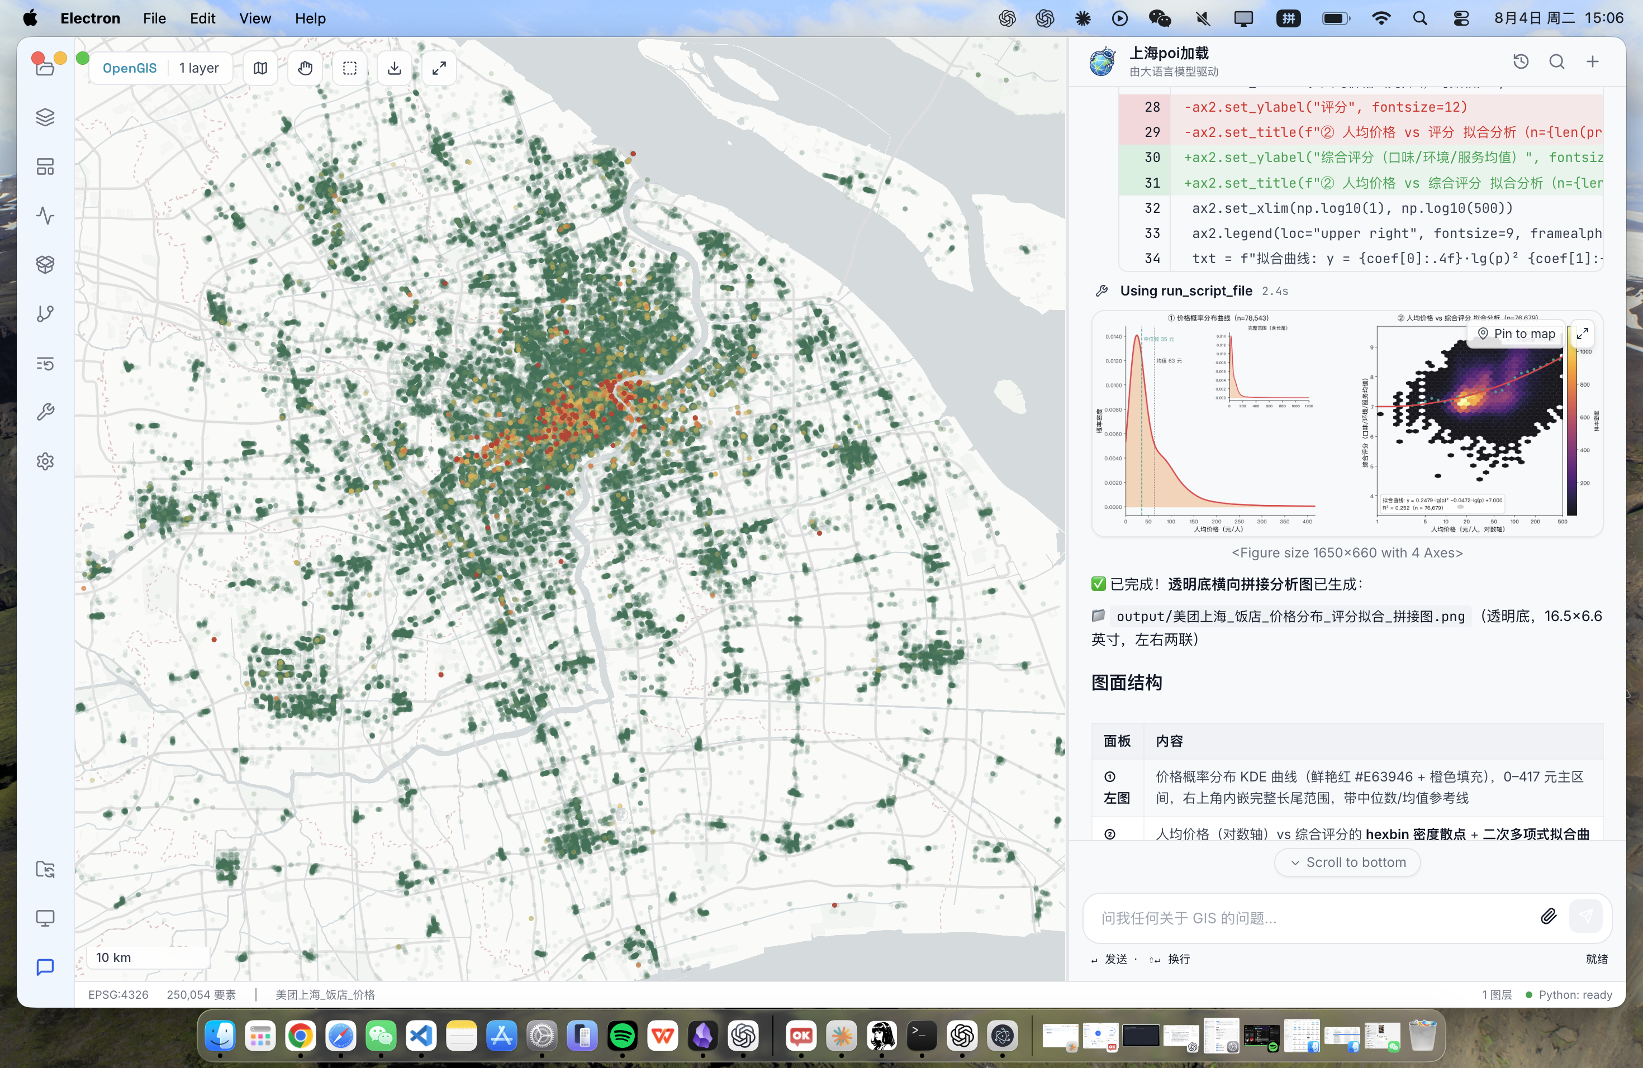Image resolution: width=1643 pixels, height=1068 pixels.
Task: Click the OpenGIS label in the toolbar
Action: pyautogui.click(x=130, y=68)
